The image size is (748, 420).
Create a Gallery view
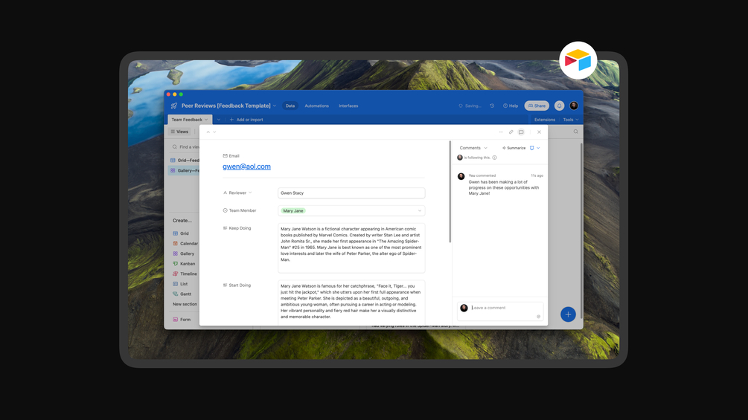(184, 253)
